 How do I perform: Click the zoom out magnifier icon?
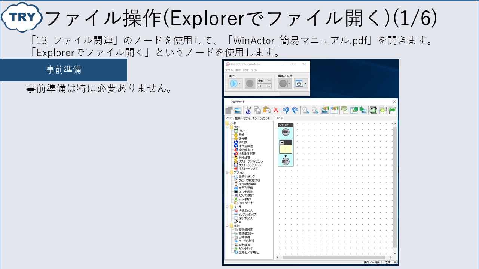[315, 110]
